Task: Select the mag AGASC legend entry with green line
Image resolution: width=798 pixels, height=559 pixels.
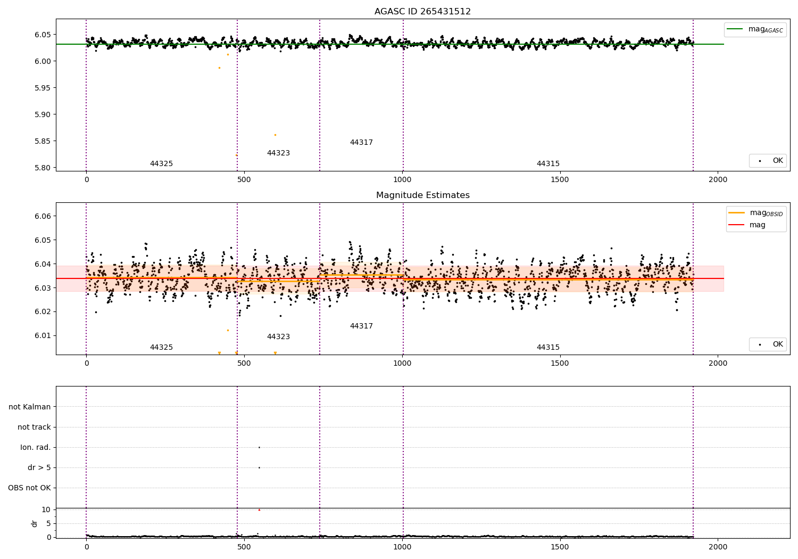Action: 755,29
